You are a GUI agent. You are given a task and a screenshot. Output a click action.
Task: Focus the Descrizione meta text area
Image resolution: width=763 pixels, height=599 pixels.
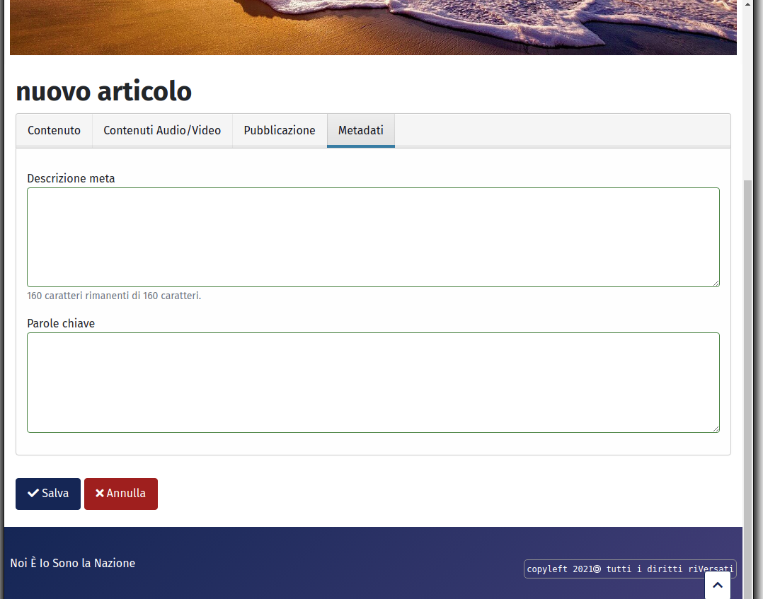pyautogui.click(x=373, y=237)
